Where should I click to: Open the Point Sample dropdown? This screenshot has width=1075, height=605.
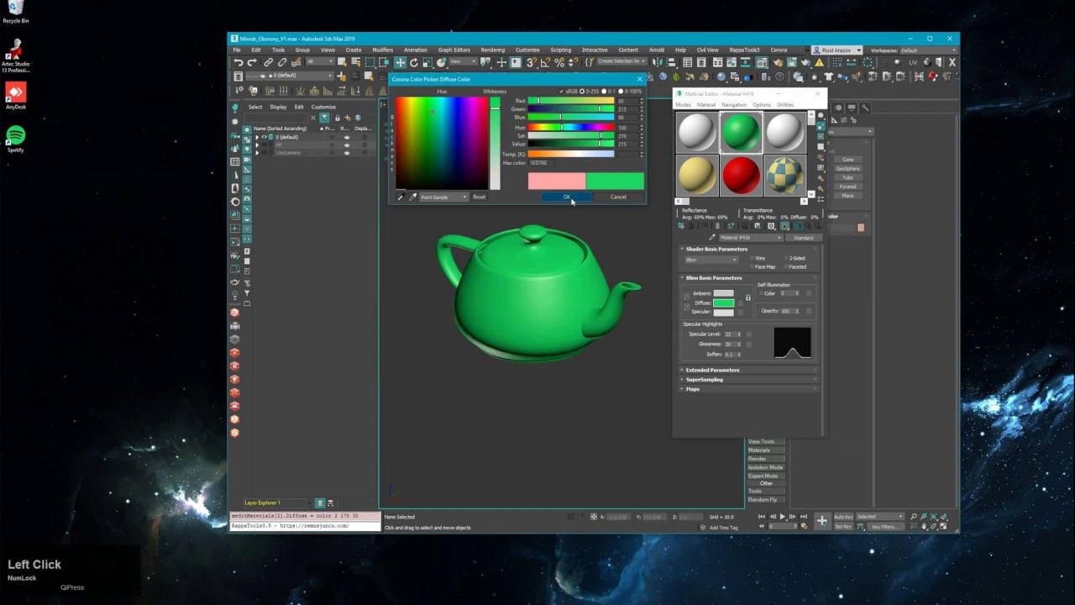tap(443, 197)
